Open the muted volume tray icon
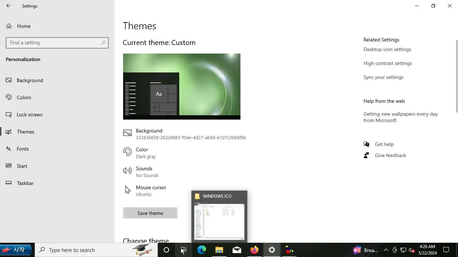This screenshot has width=458, height=257. (x=412, y=250)
